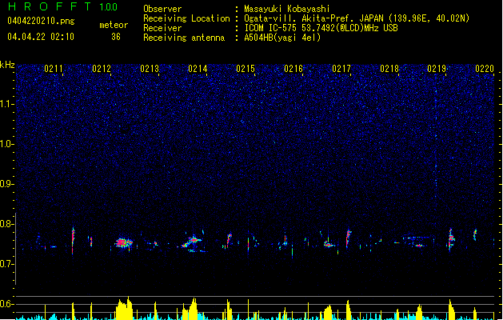Click the meteor echo at 0217
503x320 pixels.
coord(348,238)
